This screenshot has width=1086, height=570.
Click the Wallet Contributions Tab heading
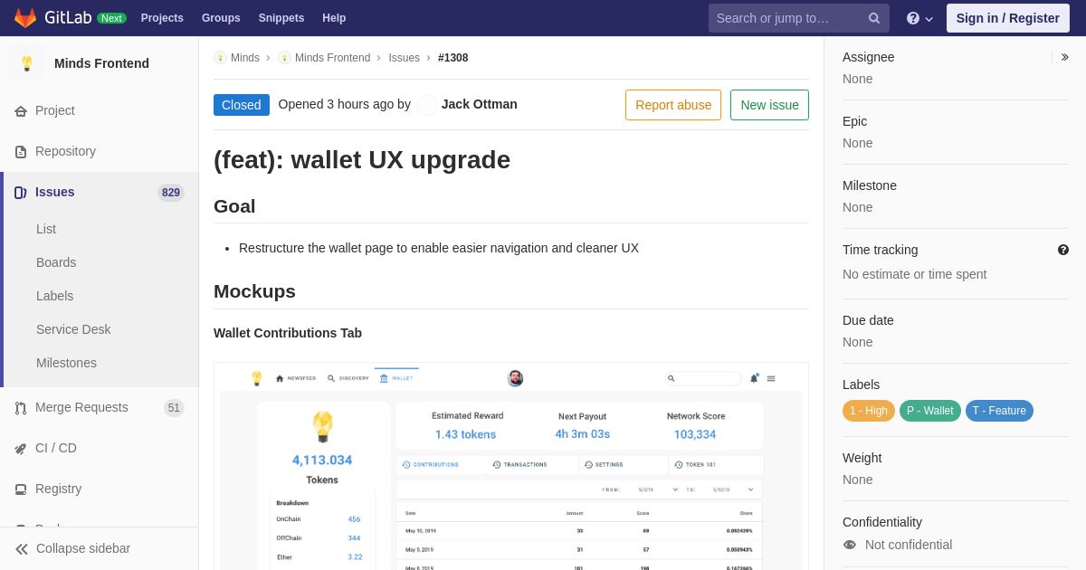pos(288,333)
